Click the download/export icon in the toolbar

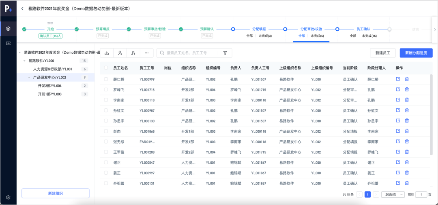click(107, 53)
